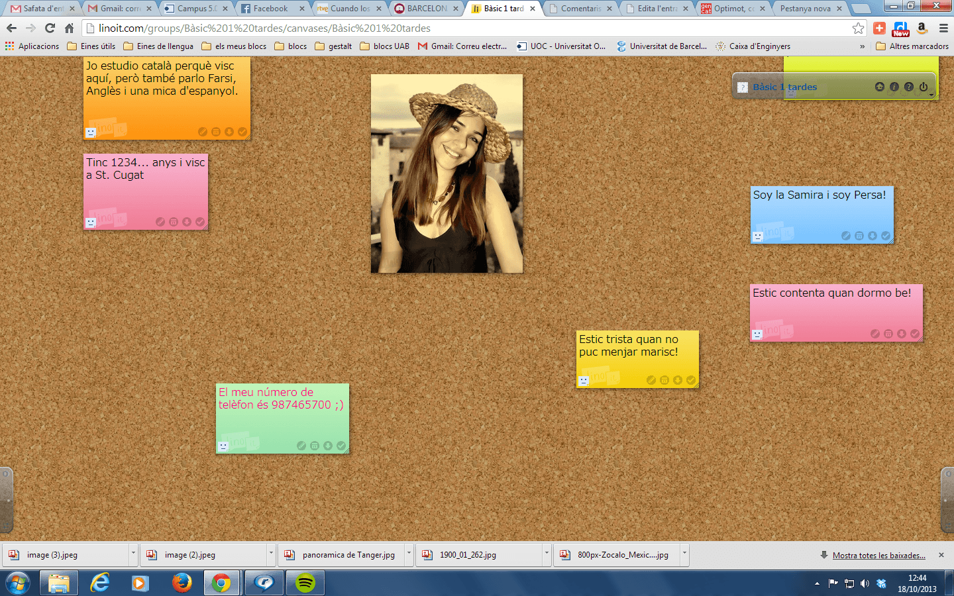The width and height of the screenshot is (954, 596).
Task: Open help question mark in the canvas panel
Action: point(909,87)
